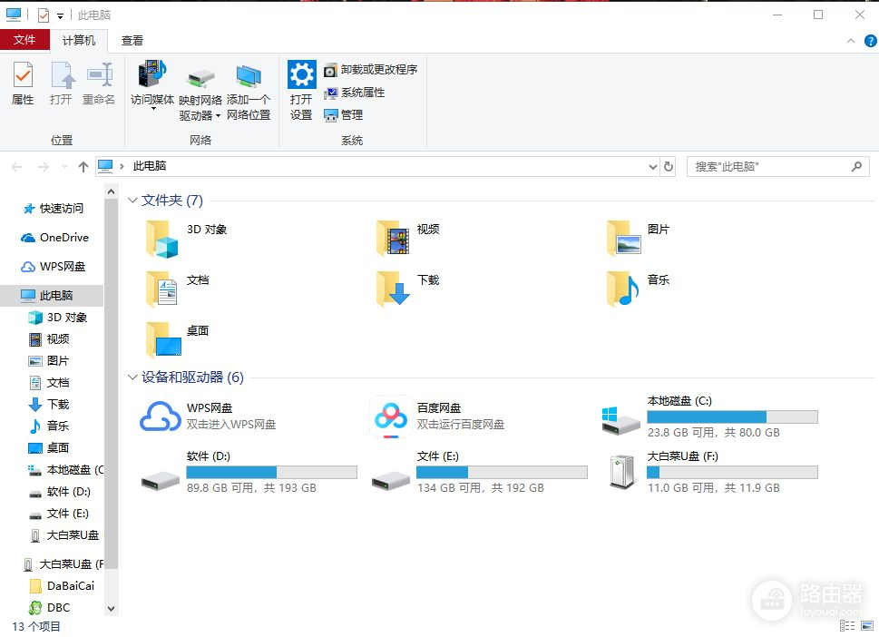Collapse the 设备和驱动器 (6) group
879x637 pixels.
[x=132, y=377]
